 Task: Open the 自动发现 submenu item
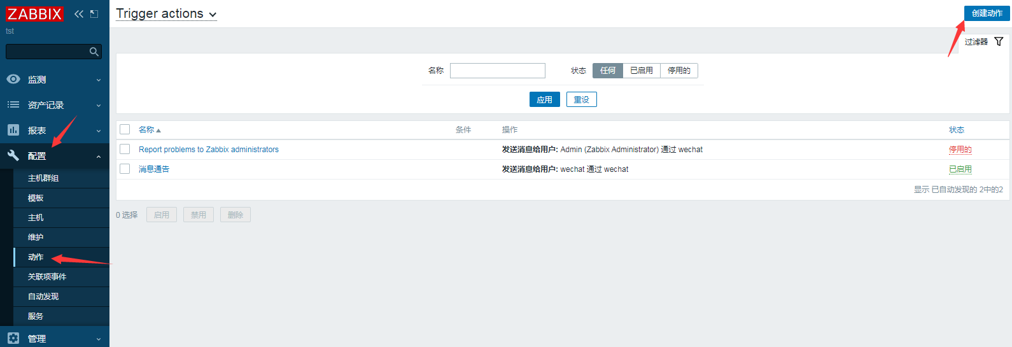tap(61, 297)
